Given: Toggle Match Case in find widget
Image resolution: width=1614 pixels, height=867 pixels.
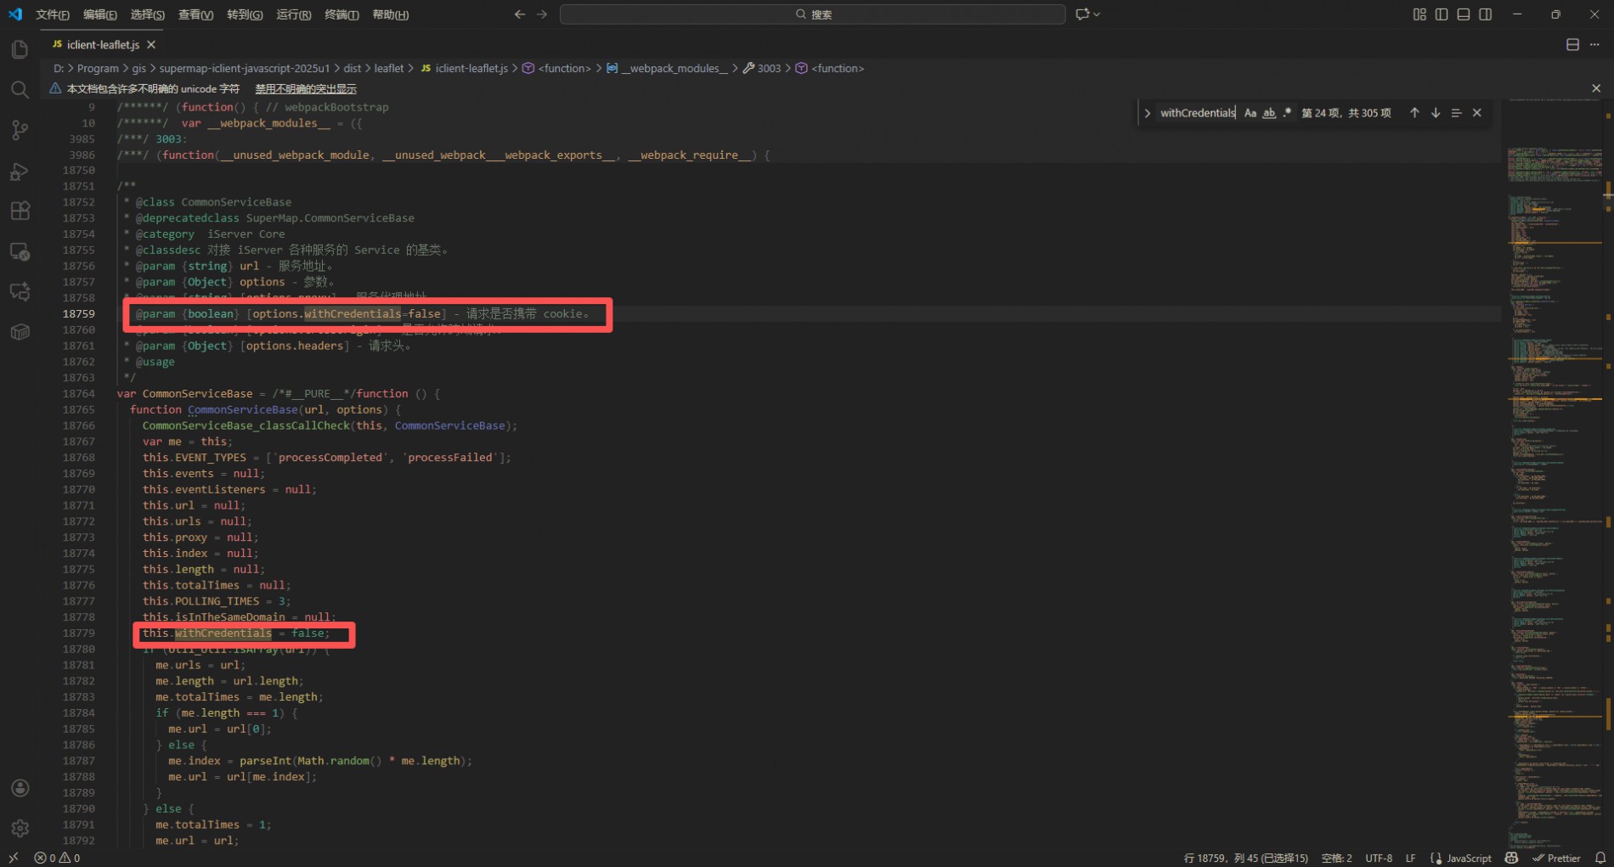Looking at the screenshot, I should coord(1250,113).
